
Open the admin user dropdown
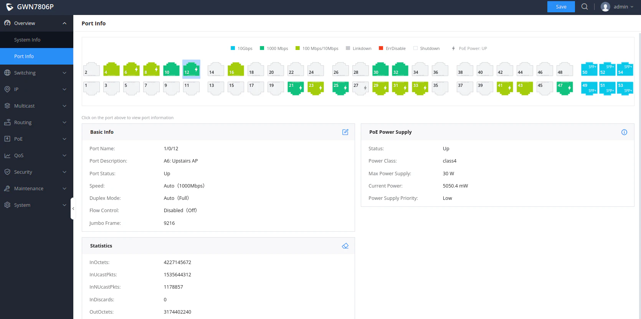(617, 7)
